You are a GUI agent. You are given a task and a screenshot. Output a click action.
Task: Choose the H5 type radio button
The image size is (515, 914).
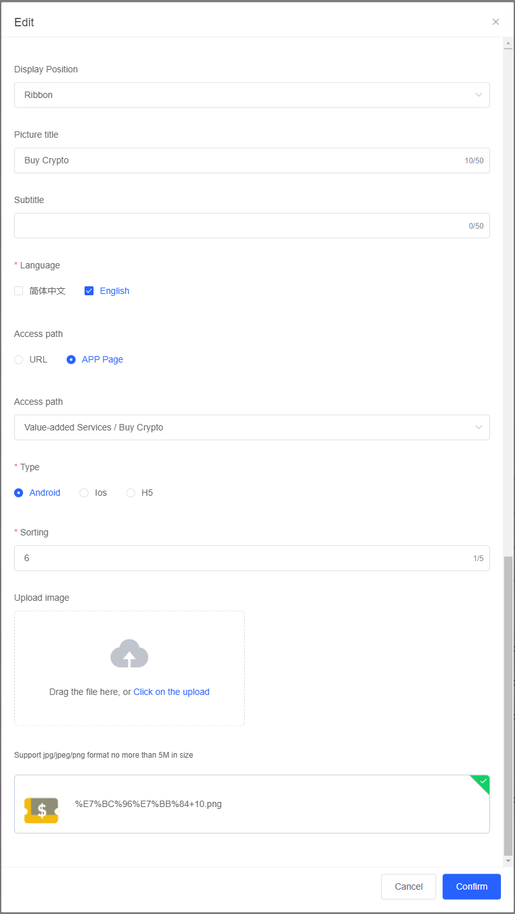[x=131, y=493]
